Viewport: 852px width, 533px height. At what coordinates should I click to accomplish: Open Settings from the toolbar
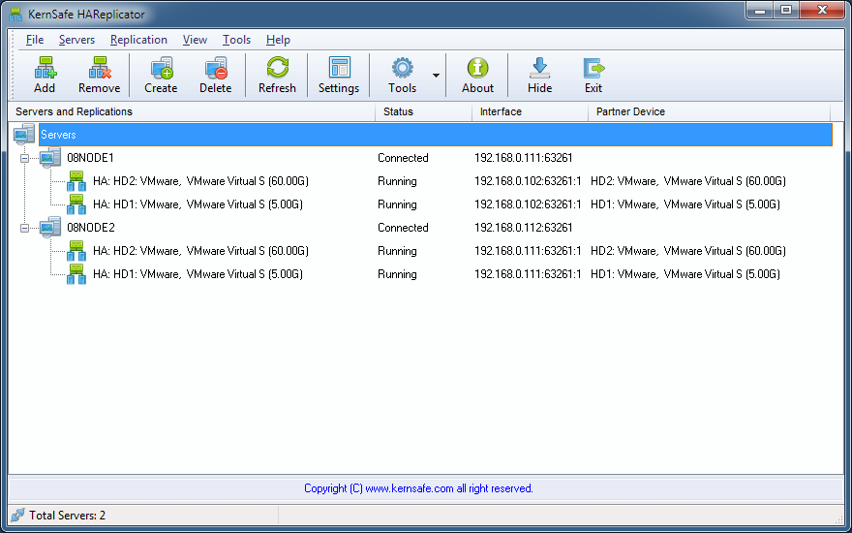coord(340,68)
